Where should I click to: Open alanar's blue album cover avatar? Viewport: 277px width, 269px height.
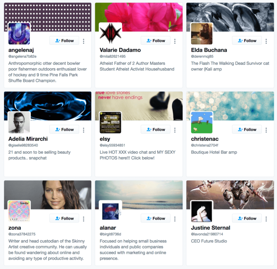pos(110,212)
